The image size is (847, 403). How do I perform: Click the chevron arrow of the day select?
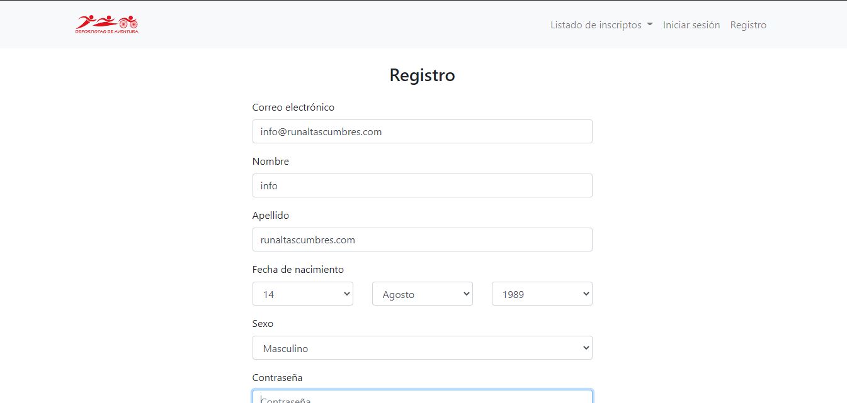(346, 294)
